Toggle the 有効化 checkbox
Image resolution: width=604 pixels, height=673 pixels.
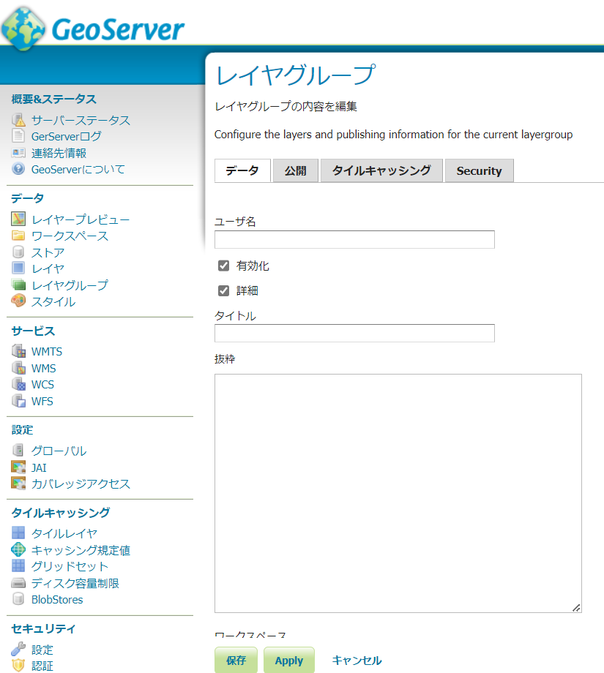[x=223, y=266]
